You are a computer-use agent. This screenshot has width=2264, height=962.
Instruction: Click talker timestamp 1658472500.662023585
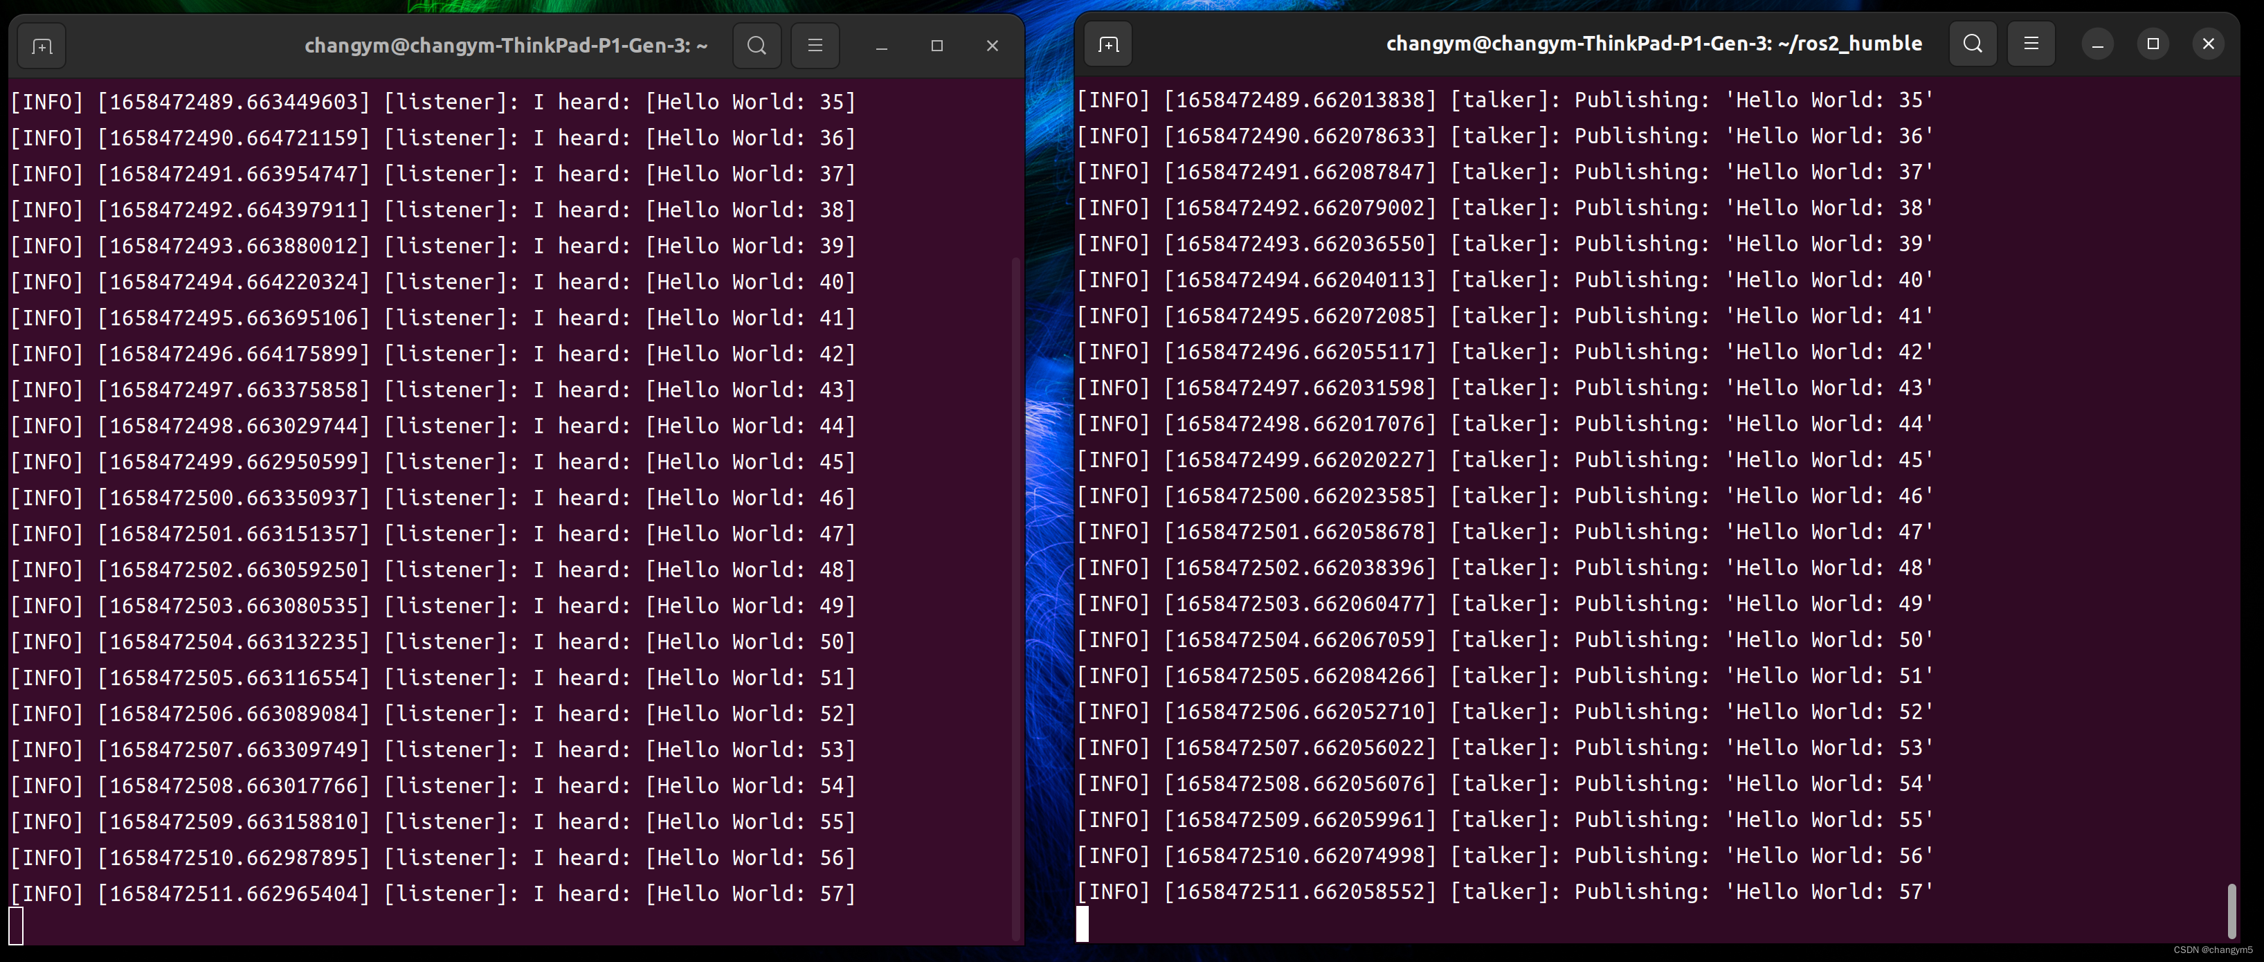[x=1300, y=496]
